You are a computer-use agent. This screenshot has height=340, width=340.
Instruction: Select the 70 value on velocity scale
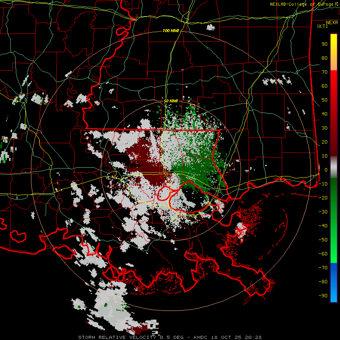325,72
